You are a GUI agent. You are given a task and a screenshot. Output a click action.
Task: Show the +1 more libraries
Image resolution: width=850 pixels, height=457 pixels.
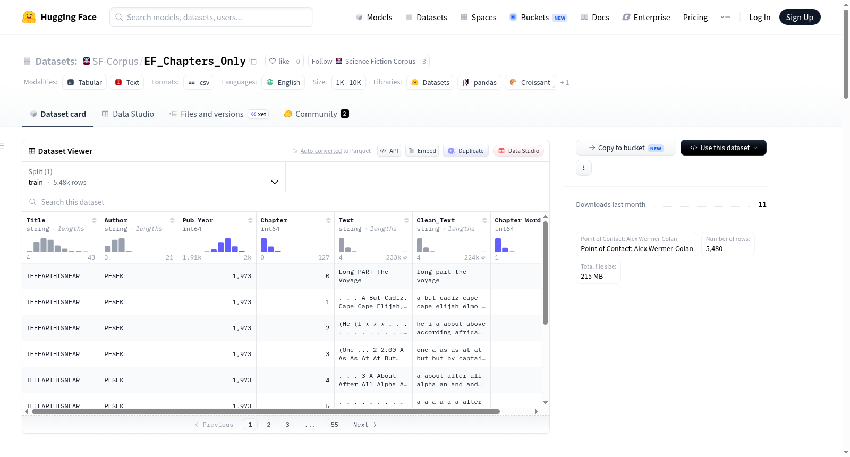click(565, 83)
